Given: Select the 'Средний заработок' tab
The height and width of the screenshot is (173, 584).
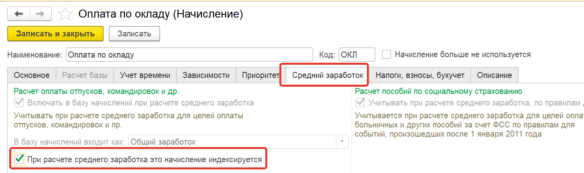Looking at the screenshot, I should click(328, 75).
